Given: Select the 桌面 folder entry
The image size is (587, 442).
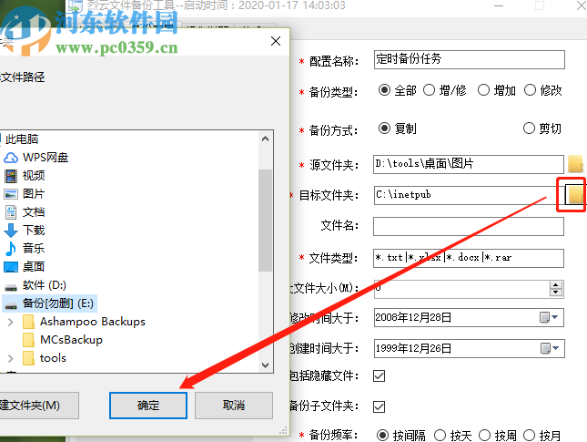Looking at the screenshot, I should 25,266.
